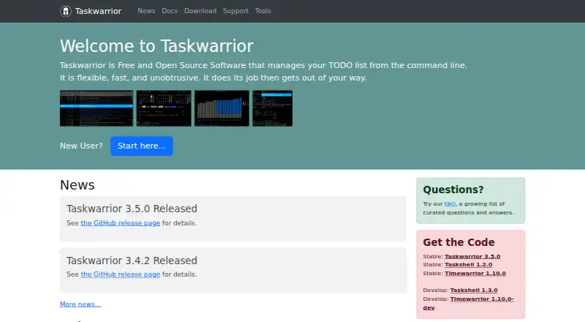Image resolution: width=585 pixels, height=322 pixels.
Task: View the burndown chart screenshot thumbnail
Action: 222,108
